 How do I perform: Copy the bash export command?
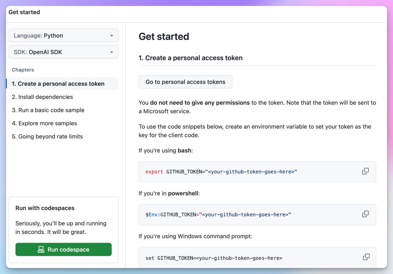coord(365,171)
